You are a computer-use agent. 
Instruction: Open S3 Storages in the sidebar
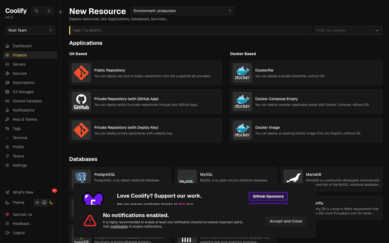[30, 92]
